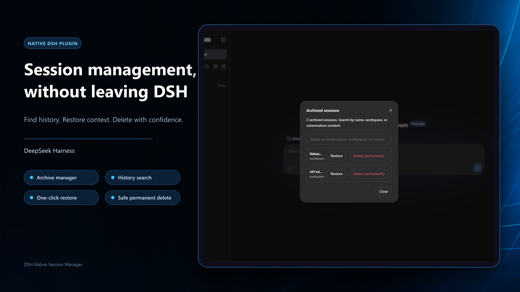Click the DeepSeek Harness text
The width and height of the screenshot is (520, 292).
tap(49, 151)
